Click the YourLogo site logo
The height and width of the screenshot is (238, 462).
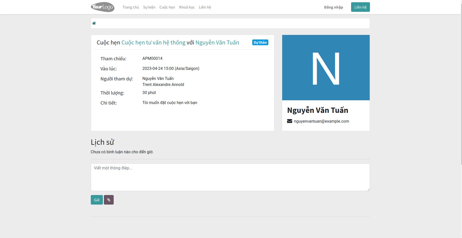(102, 7)
